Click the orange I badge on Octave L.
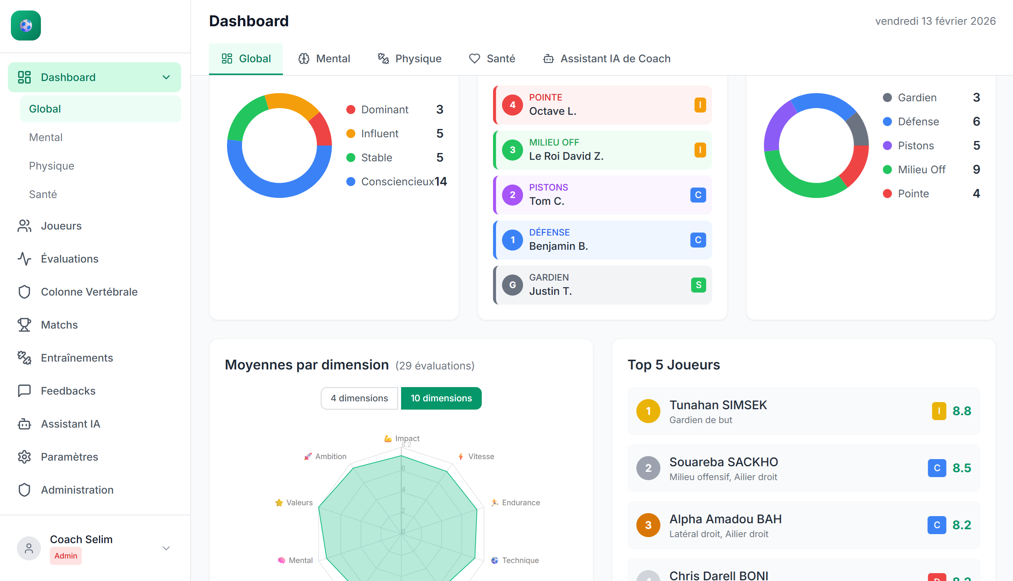Screen dimensions: 1013x581 [x=700, y=105]
